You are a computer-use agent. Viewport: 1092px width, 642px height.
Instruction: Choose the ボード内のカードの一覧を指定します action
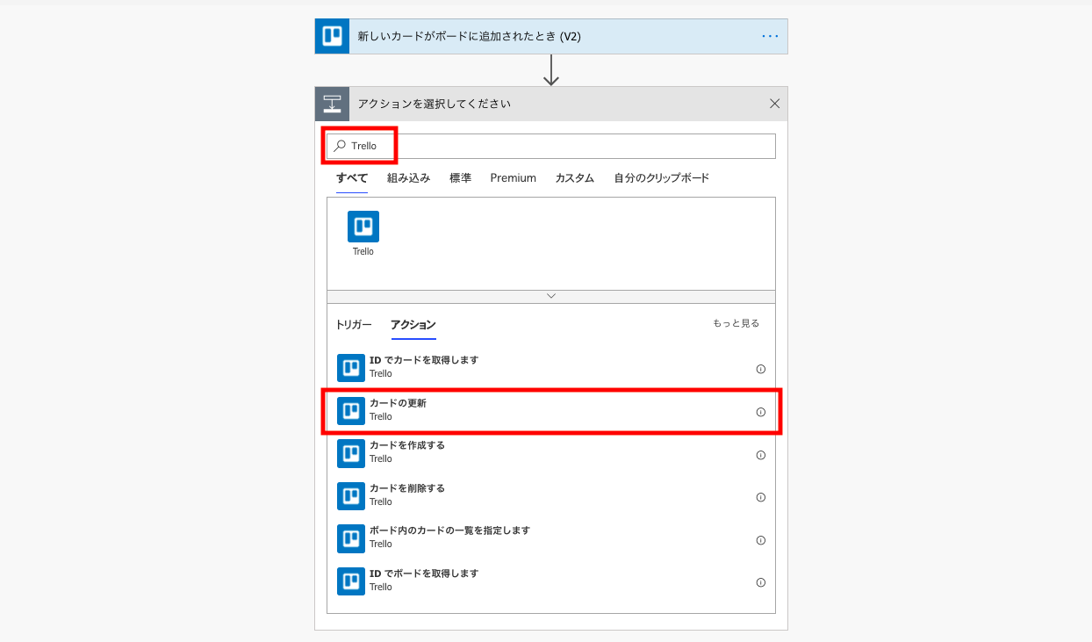tap(551, 537)
